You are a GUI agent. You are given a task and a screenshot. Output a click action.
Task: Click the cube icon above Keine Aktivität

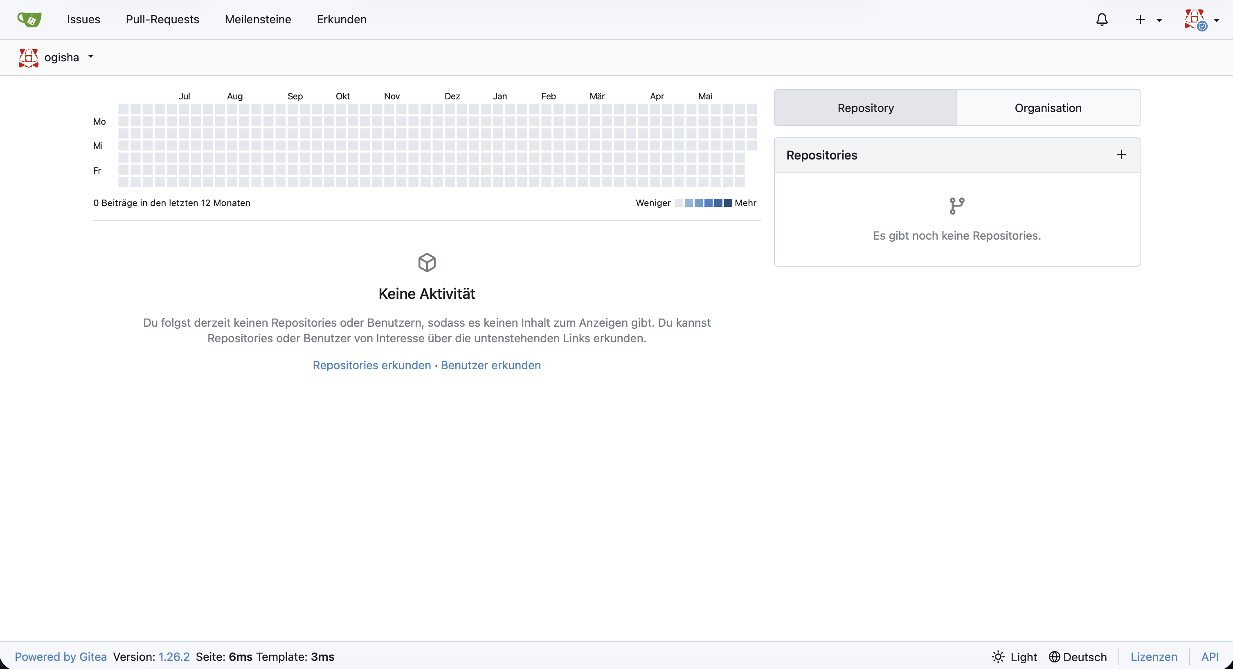click(426, 263)
